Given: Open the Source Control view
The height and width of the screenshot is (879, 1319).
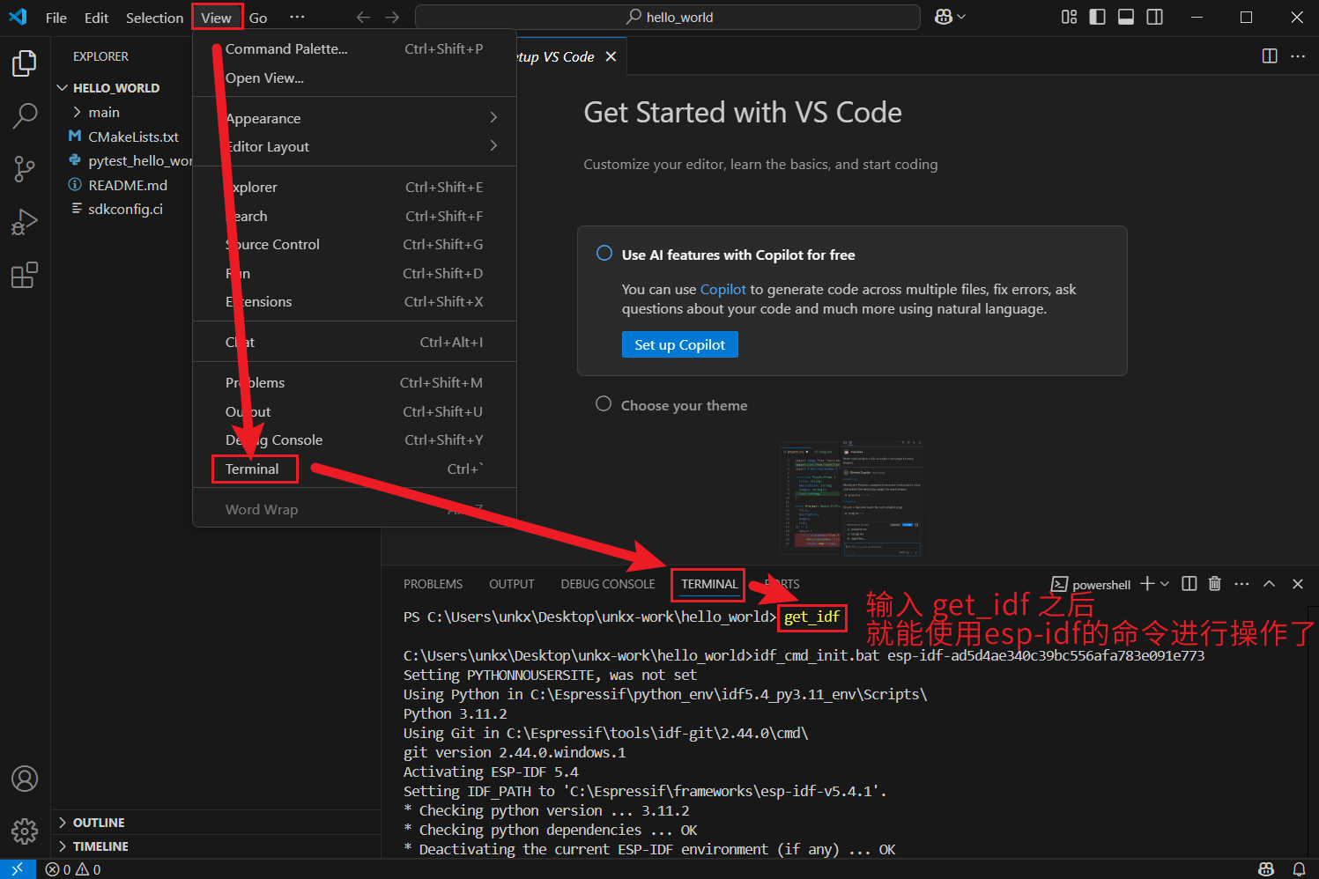Looking at the screenshot, I should point(24,168).
